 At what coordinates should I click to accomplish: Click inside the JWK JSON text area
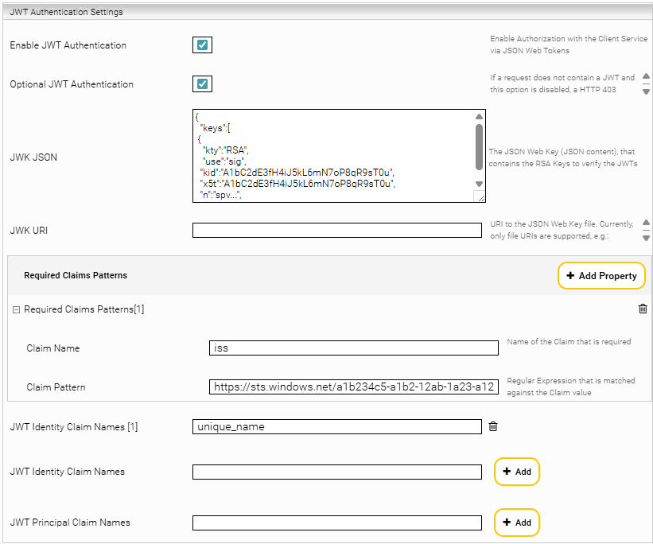334,156
